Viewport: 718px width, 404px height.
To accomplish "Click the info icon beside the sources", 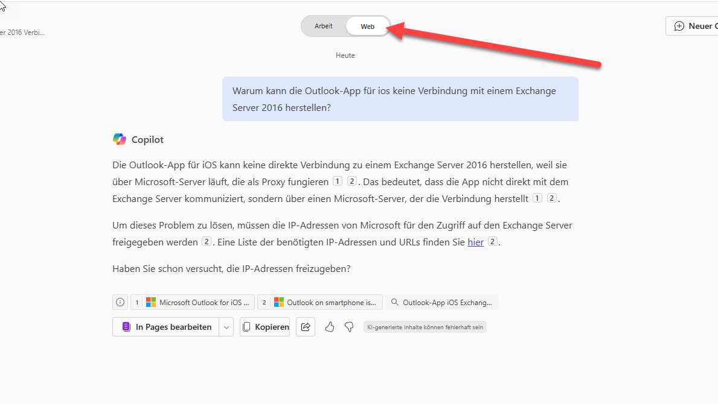I will tap(120, 302).
